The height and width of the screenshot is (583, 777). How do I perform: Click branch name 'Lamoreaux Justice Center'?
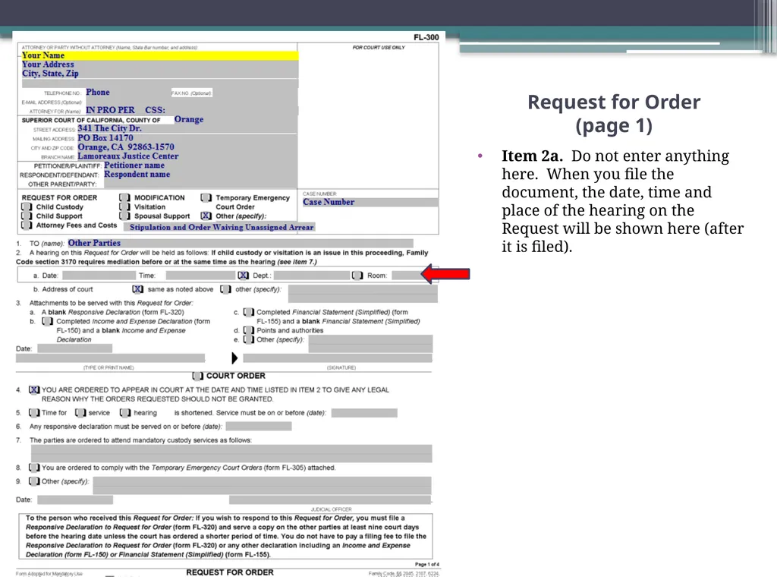187,156
